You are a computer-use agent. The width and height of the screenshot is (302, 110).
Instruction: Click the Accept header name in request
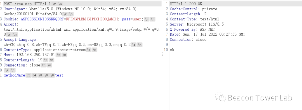pos(10,24)
